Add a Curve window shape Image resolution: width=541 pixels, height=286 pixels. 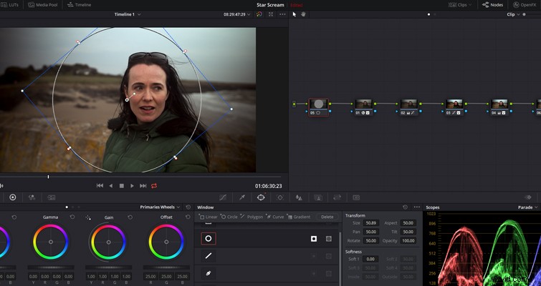click(x=276, y=217)
